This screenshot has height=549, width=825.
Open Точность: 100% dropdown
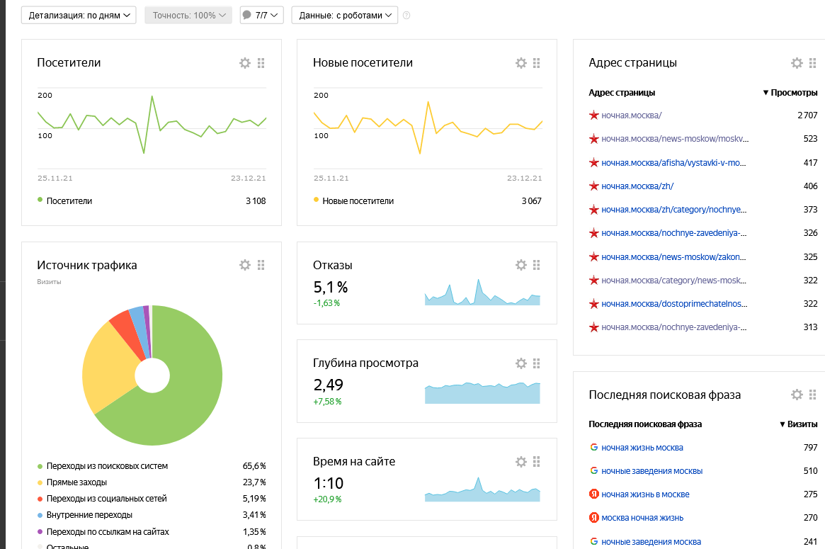188,16
